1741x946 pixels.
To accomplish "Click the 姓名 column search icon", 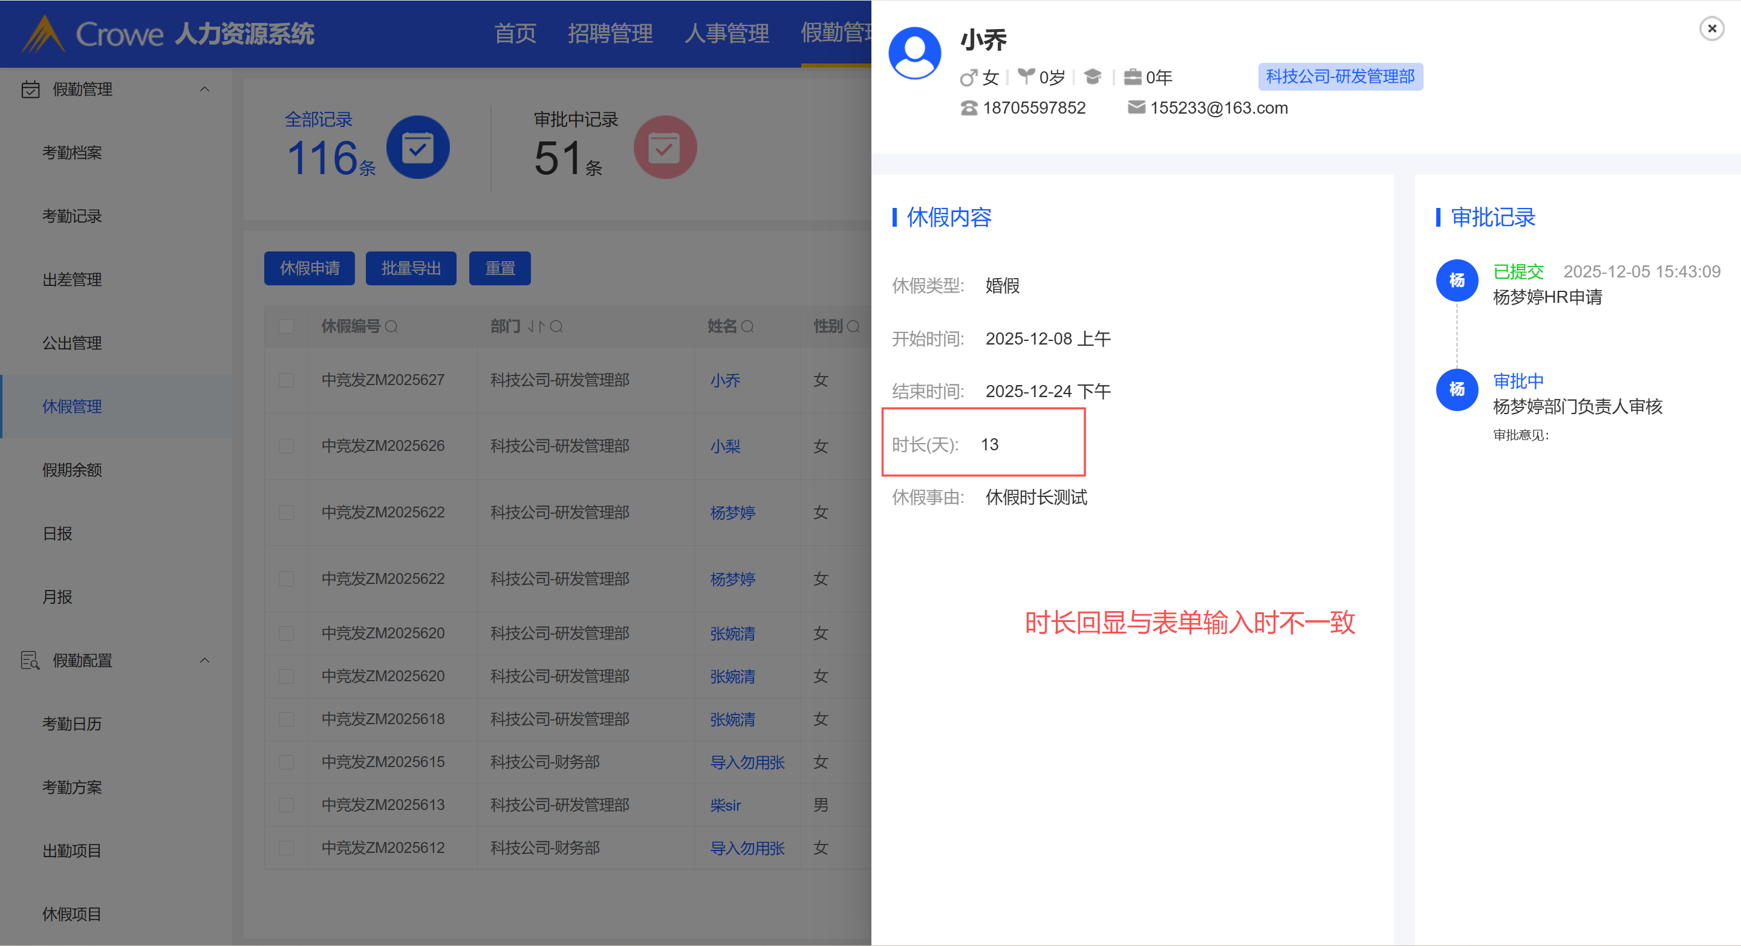I will click(x=747, y=326).
